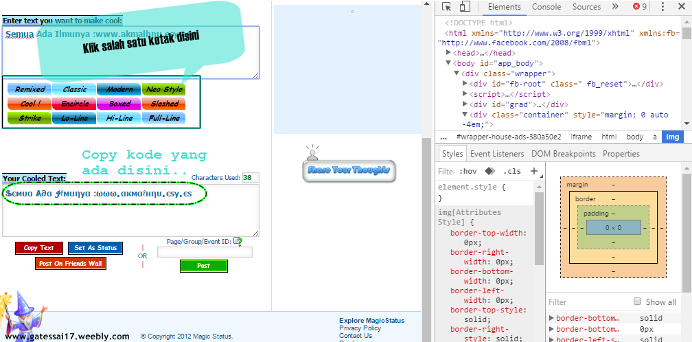Expand the fb-root div node
The height and width of the screenshot is (342, 692).
point(465,83)
